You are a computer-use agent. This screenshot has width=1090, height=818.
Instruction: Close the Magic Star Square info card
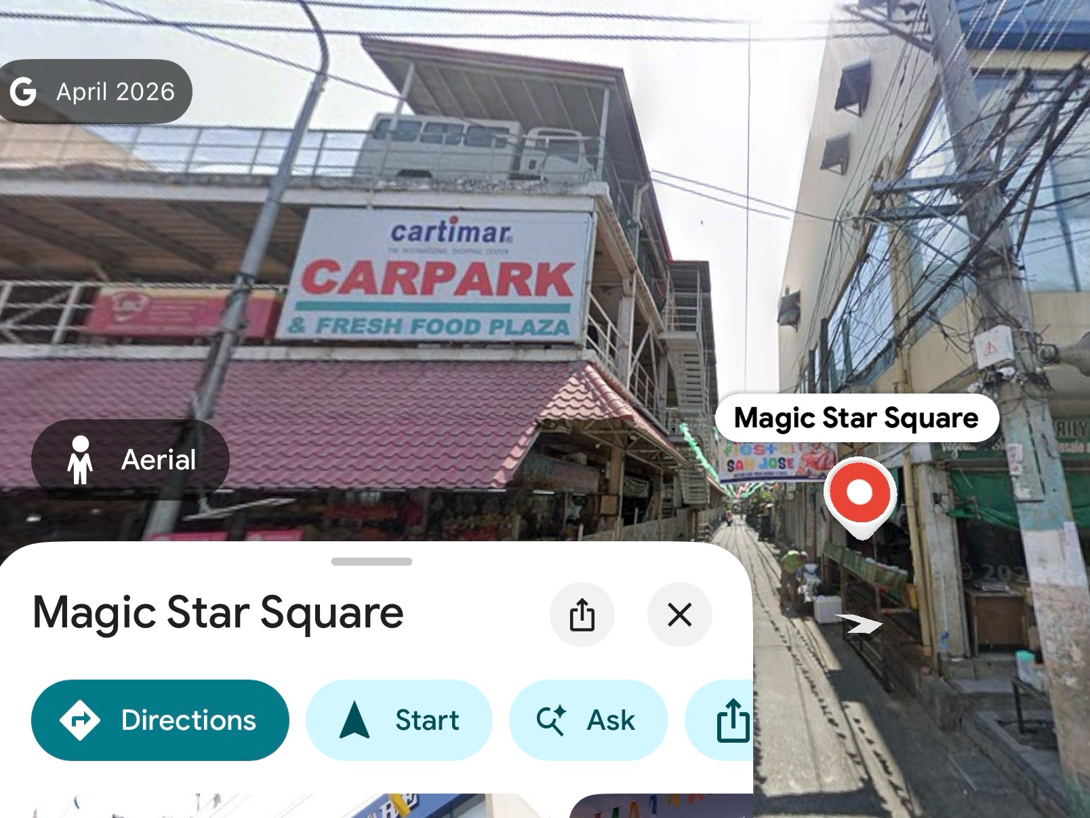[x=680, y=615]
